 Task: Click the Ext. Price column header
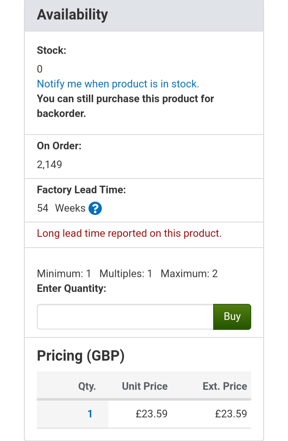(x=225, y=386)
